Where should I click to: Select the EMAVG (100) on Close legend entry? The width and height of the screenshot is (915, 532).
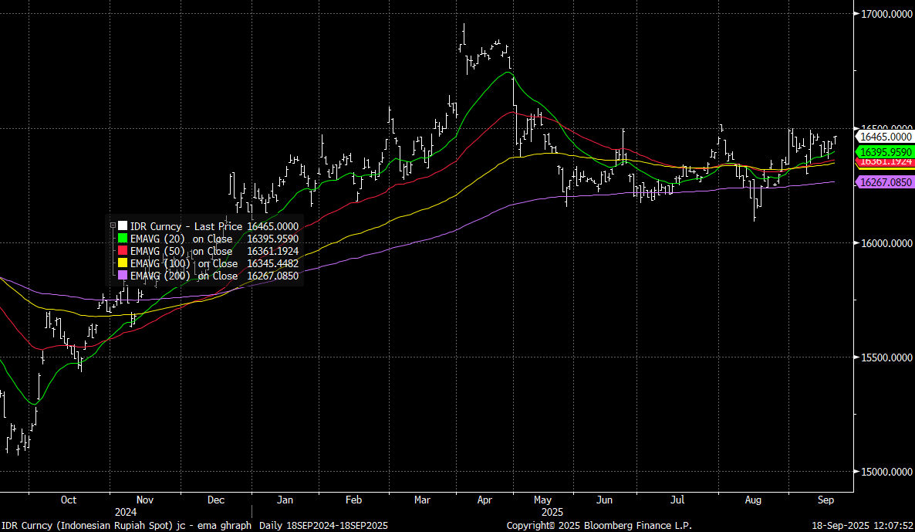tap(214, 263)
